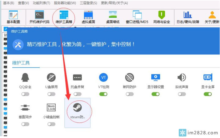
Task: Open 开机维护代码 from the toolbar
Action: [x=39, y=16]
